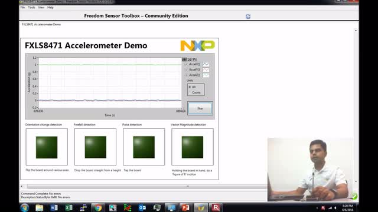Viewport: 378px width, 212px height.
Task: Open the View menu
Action: (x=41, y=8)
